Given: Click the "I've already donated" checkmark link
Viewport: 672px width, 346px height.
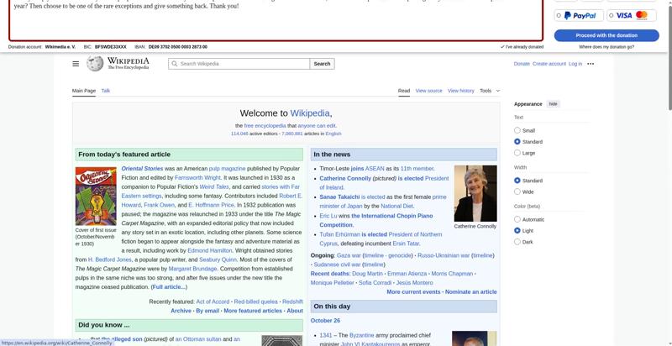Looking at the screenshot, I should 522,47.
